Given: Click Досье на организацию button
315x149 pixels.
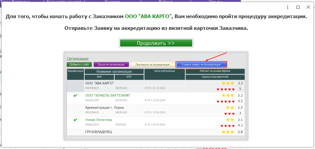Looking at the screenshot, I should (111, 65).
